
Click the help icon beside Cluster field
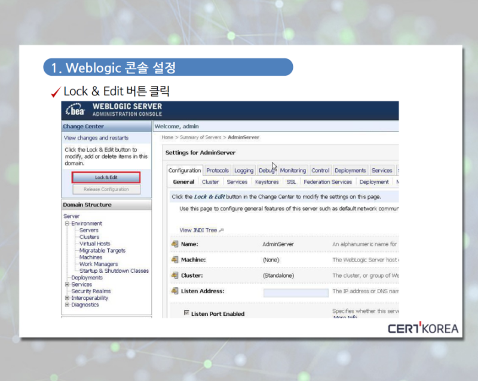(174, 275)
